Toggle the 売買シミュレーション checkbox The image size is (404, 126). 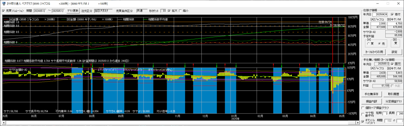tap(3, 11)
